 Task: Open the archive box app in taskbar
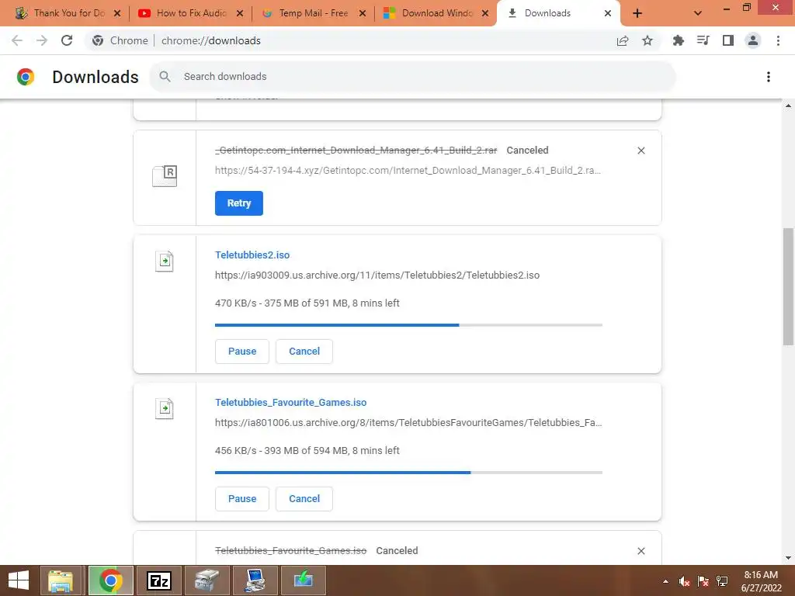[x=207, y=580]
